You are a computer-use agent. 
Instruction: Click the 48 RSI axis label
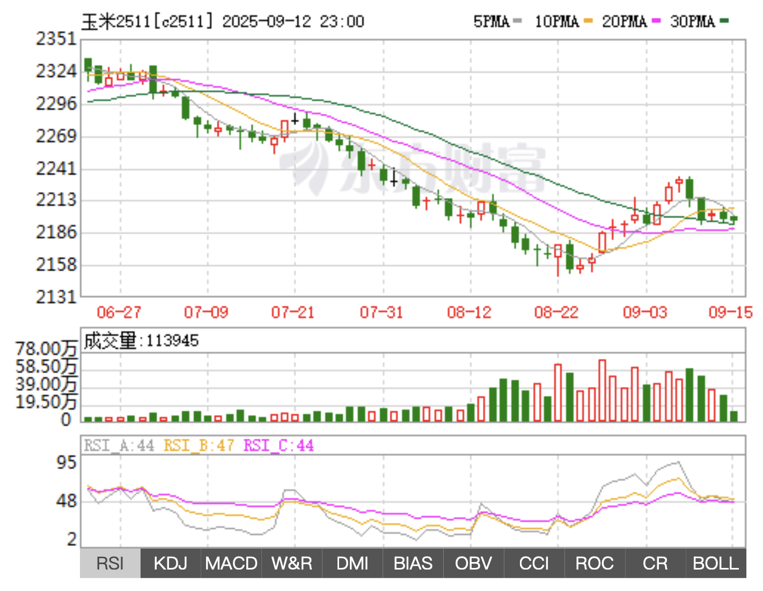point(67,501)
